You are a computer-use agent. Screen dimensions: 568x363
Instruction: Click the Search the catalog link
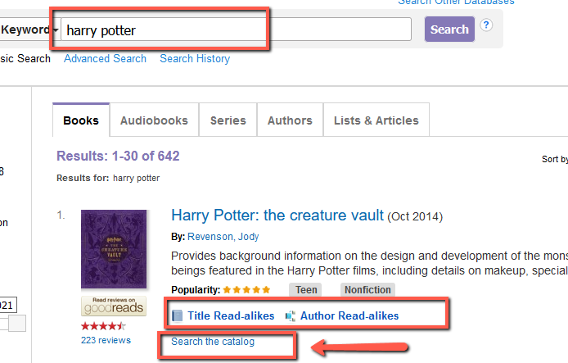[213, 342]
